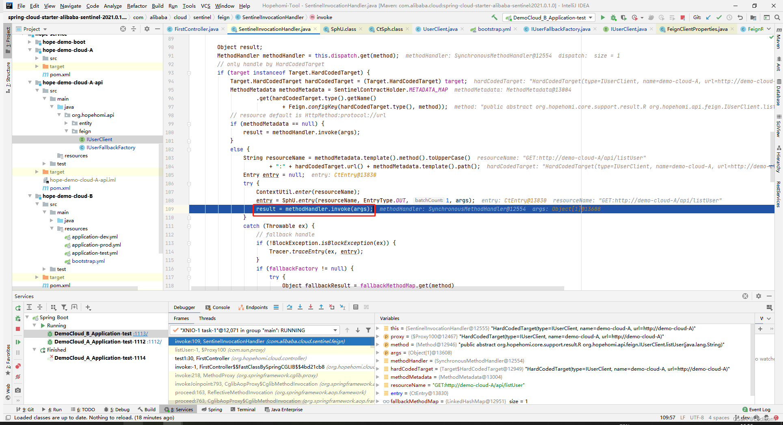
Task: Open the TODO tool window button
Action: tap(83, 410)
